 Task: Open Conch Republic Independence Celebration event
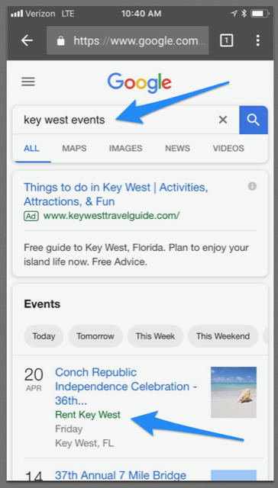pos(126,387)
